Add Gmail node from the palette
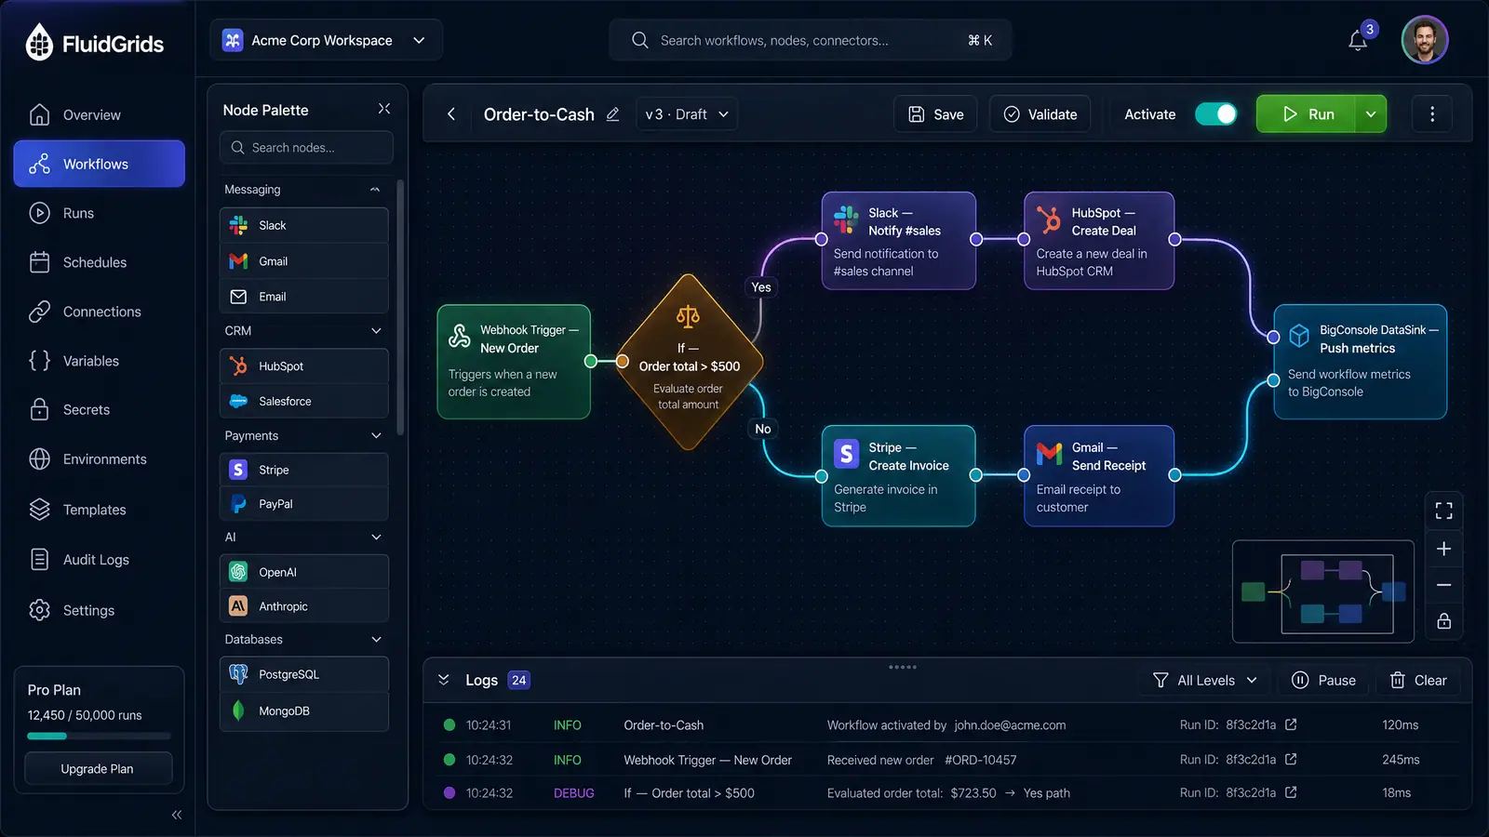The width and height of the screenshot is (1489, 837). click(304, 261)
